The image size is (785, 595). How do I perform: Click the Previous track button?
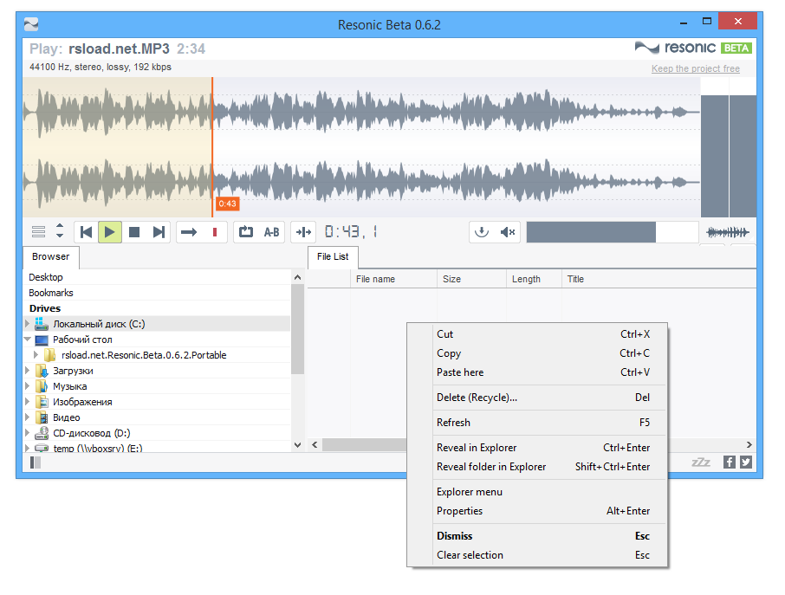86,232
